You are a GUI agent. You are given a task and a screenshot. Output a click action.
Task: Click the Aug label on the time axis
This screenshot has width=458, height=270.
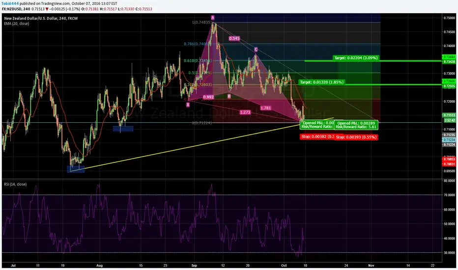100,265
